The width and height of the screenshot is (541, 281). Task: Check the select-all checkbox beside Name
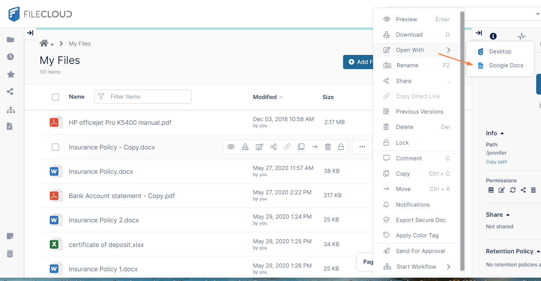pyautogui.click(x=55, y=97)
